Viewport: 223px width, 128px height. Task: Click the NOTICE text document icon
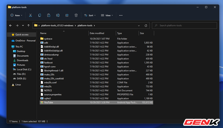pos(42,90)
